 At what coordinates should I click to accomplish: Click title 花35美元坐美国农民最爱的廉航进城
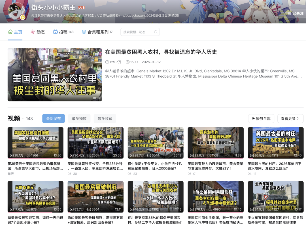point(35,166)
